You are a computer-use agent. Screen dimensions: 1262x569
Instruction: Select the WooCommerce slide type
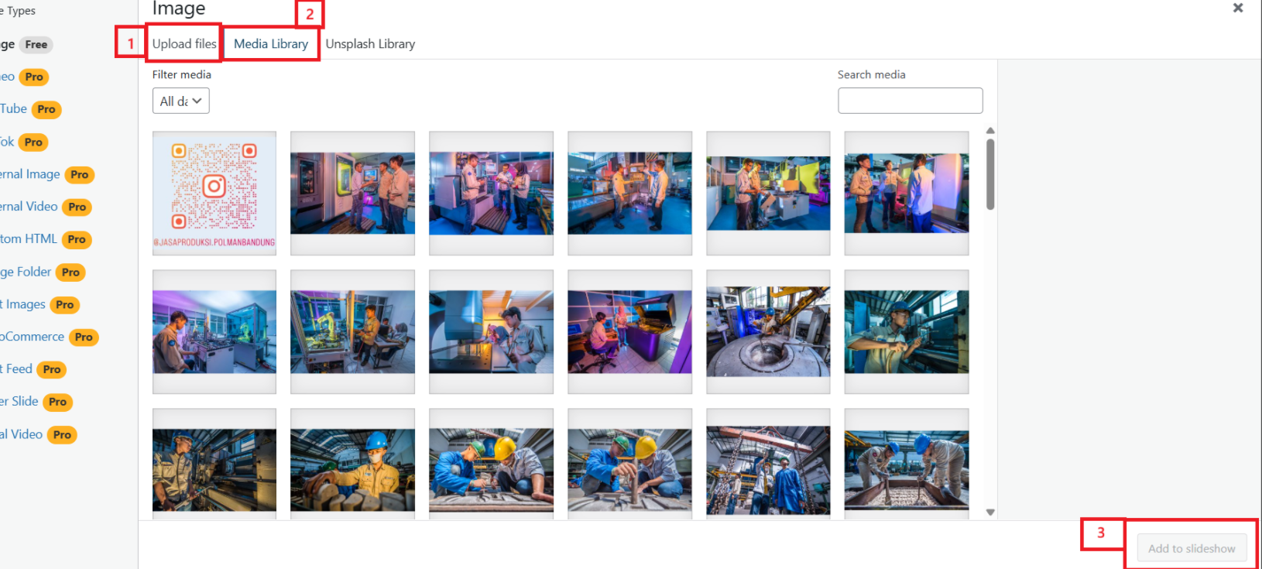click(x=33, y=337)
